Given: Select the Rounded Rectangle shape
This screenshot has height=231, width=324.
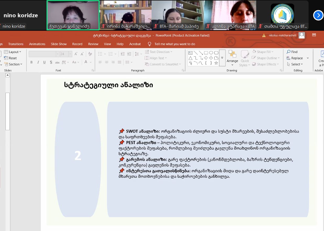Looking at the screenshot, I should pos(216,53).
